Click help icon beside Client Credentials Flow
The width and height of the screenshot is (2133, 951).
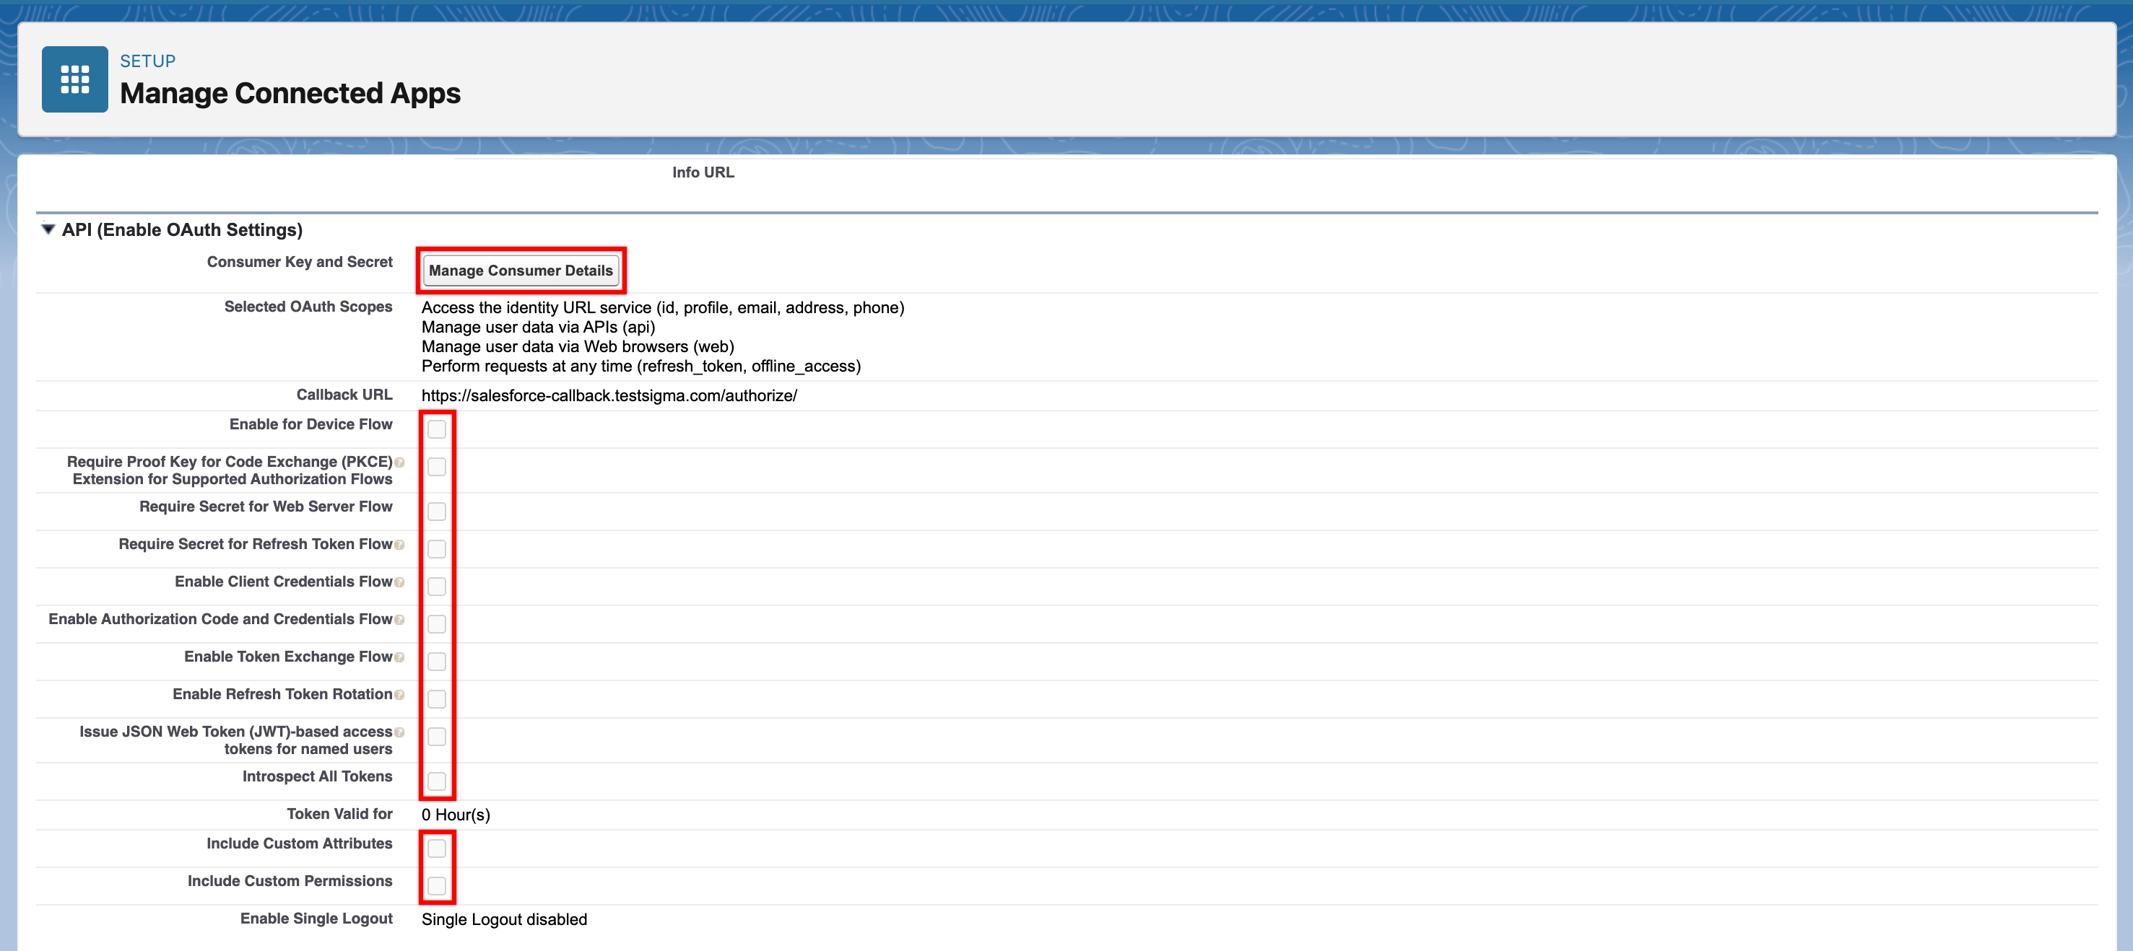coord(399,582)
